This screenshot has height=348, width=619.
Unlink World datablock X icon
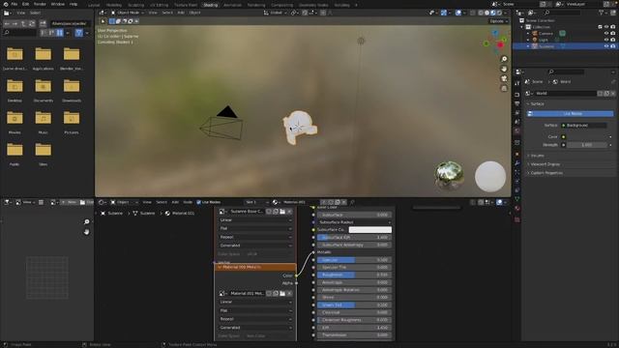pos(612,94)
